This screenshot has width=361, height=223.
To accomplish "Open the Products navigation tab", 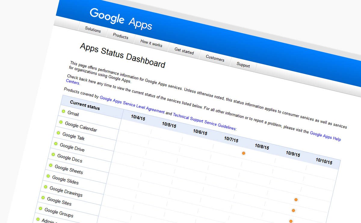I will tap(121, 36).
